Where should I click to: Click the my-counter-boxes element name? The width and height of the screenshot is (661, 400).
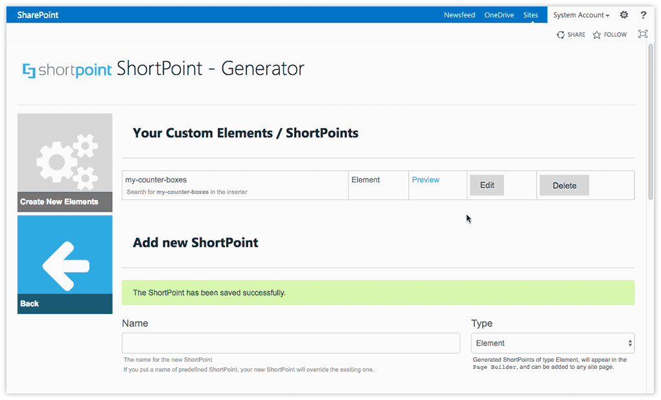click(156, 180)
